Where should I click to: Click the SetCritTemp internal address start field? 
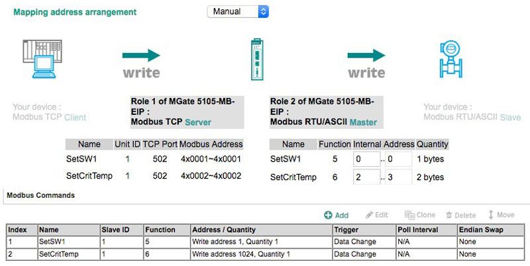(x=367, y=177)
